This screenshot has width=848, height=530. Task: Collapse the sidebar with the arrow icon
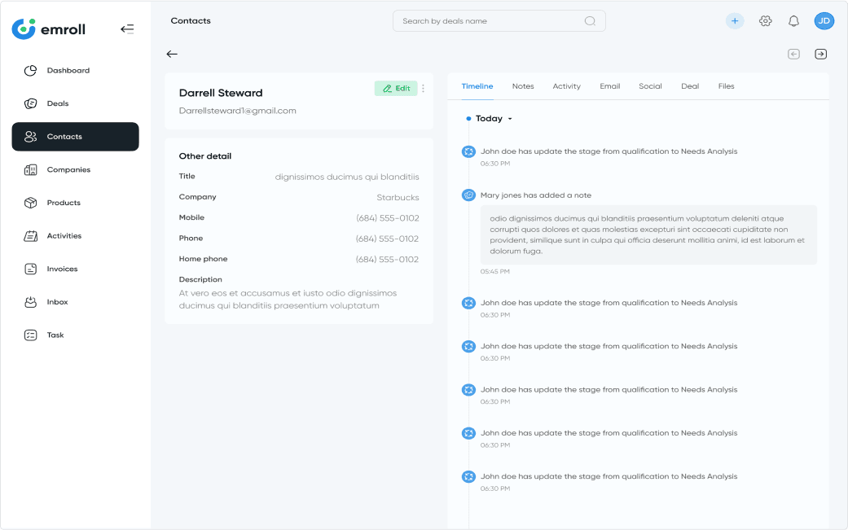127,28
